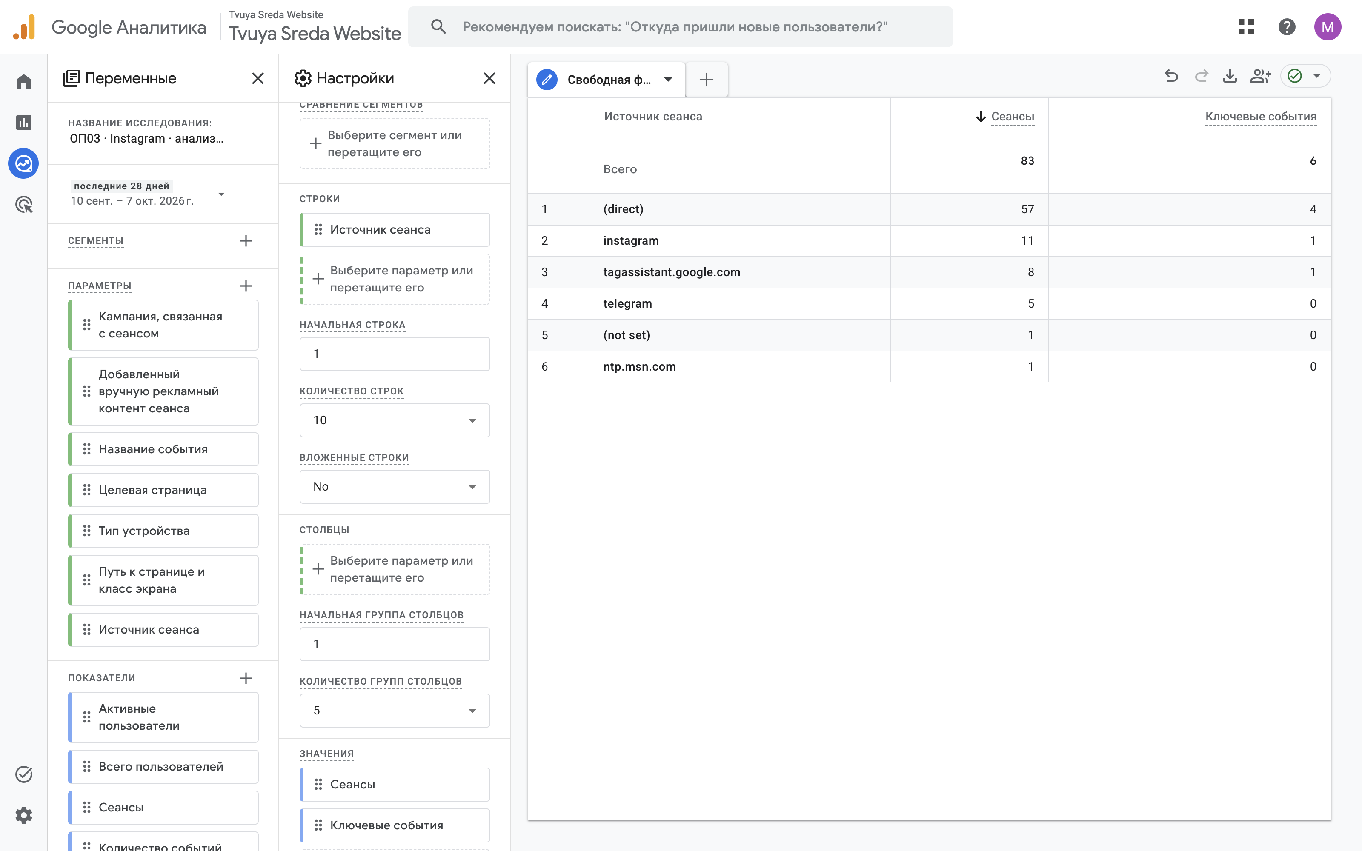1362x851 pixels.
Task: Open the Advertising cursor-target icon
Action: (24, 205)
